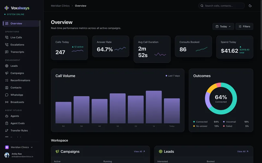This screenshot has width=262, height=163.
Task: Click the Agents robot icon
Action: [x=7, y=116]
